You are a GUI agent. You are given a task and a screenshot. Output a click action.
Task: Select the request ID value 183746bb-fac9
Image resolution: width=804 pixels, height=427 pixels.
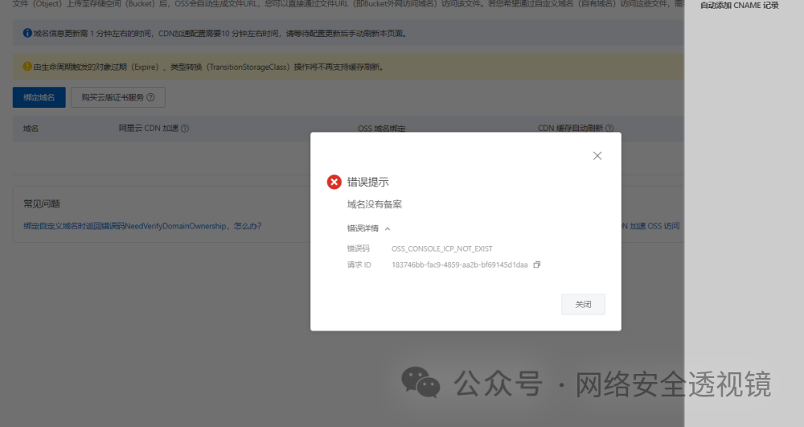click(459, 265)
